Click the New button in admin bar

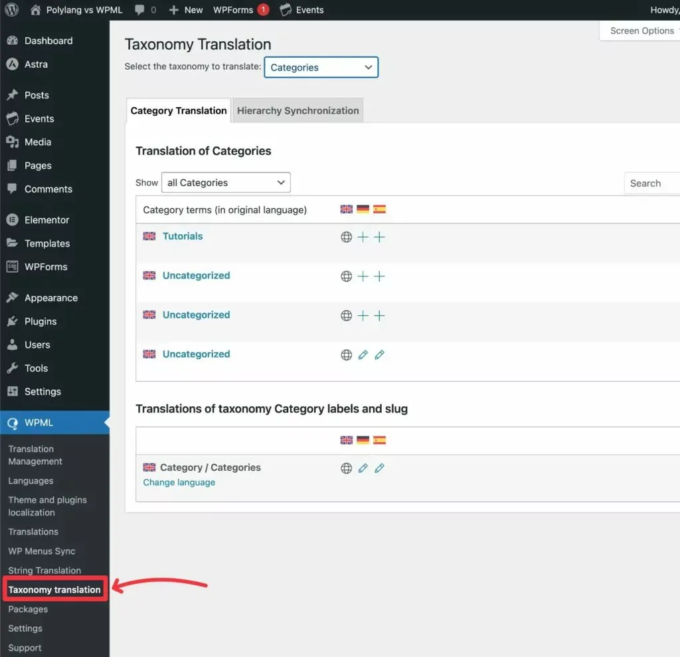click(186, 10)
